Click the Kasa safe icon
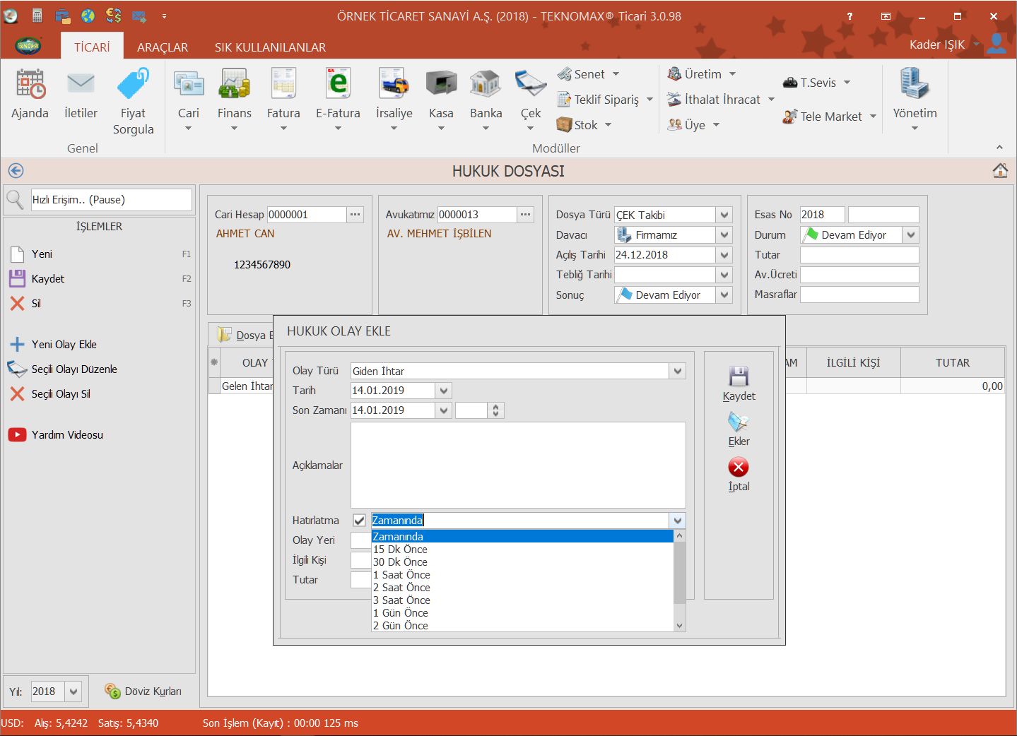 [x=441, y=84]
